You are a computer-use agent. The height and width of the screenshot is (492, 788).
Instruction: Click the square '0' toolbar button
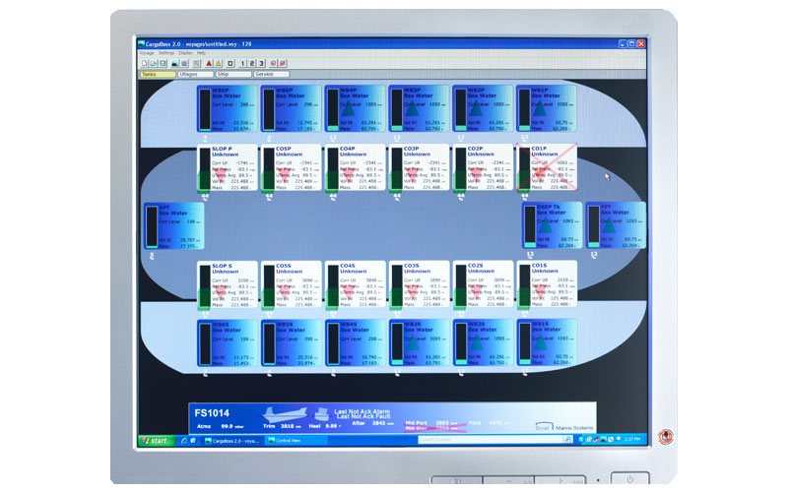coord(230,63)
